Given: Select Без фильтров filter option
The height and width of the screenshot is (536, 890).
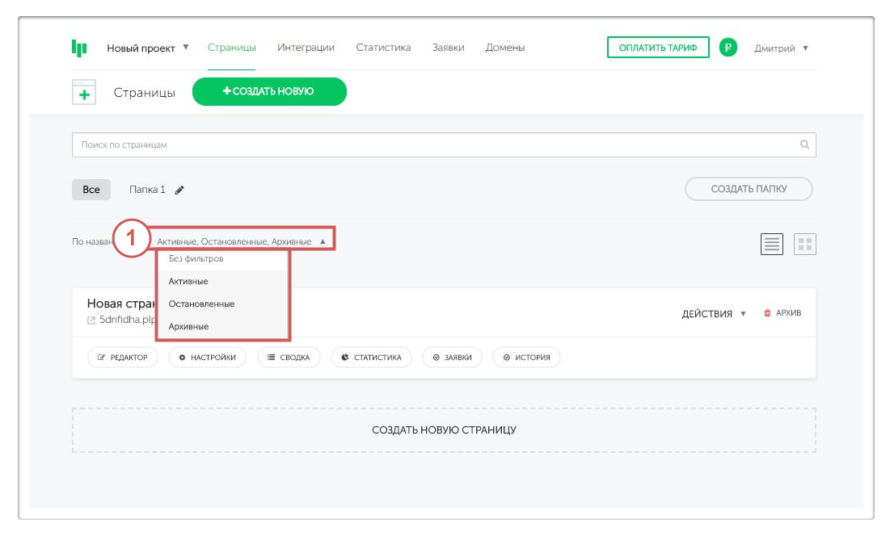Looking at the screenshot, I should (x=196, y=259).
